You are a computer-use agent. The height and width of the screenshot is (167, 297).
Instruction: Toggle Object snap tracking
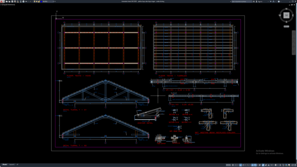[x=252, y=165]
